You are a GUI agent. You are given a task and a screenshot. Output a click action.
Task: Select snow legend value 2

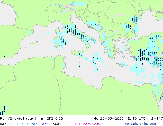(x=71, y=124)
